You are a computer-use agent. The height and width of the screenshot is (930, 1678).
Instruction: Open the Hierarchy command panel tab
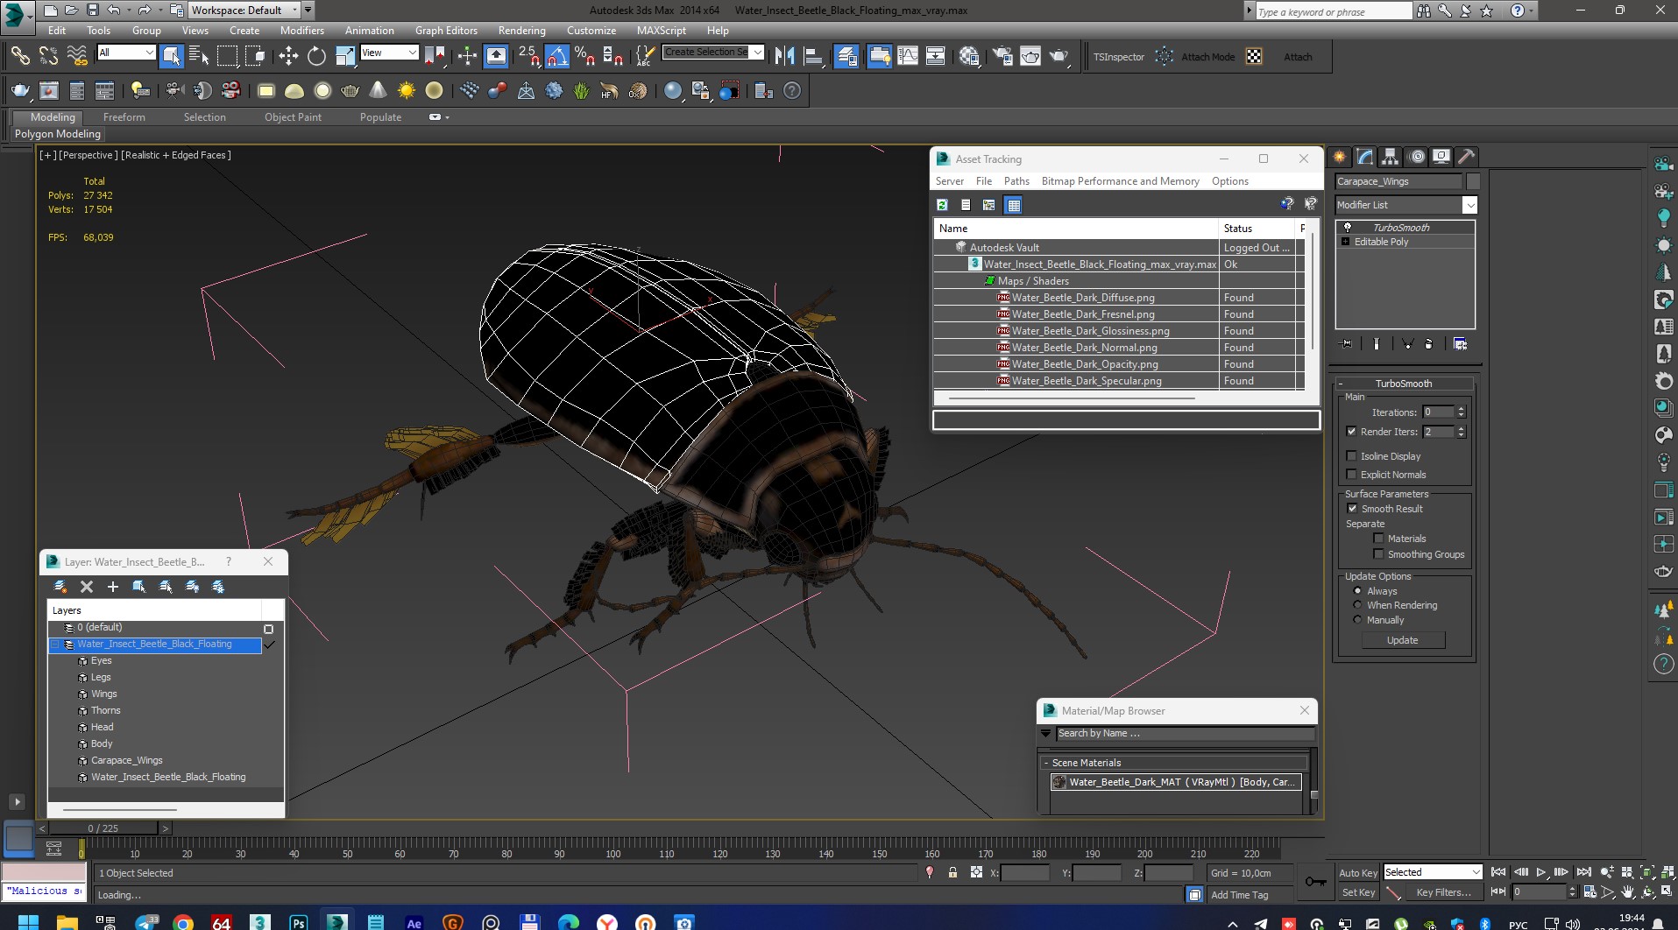(1390, 157)
